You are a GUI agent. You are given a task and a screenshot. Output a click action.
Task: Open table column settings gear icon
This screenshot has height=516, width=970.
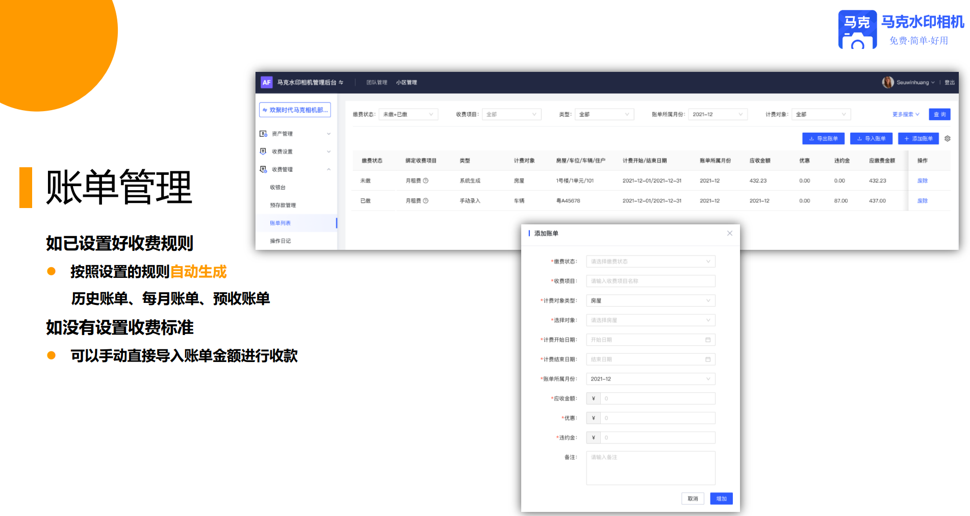click(948, 139)
